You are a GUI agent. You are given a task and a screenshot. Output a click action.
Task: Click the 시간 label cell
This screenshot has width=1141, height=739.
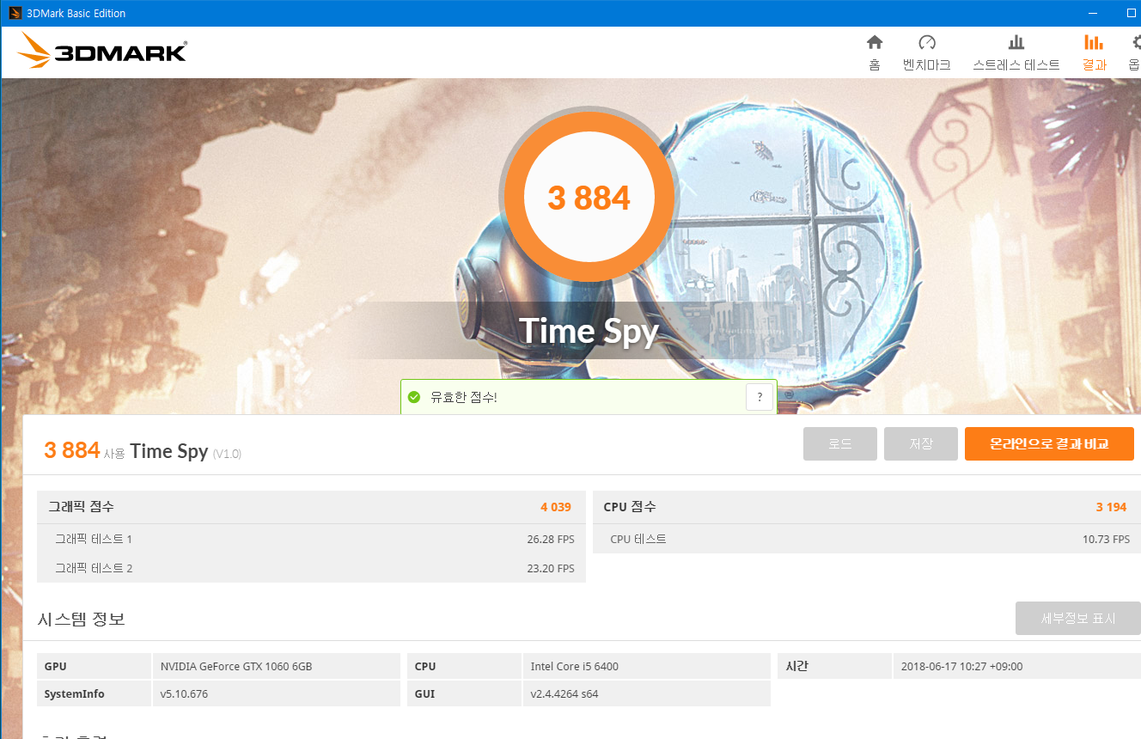click(834, 666)
